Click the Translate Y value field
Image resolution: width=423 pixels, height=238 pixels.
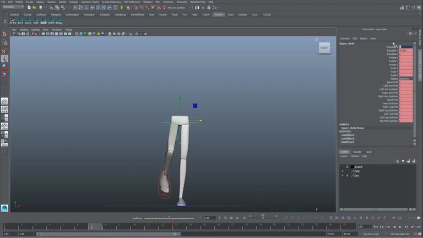click(406, 51)
